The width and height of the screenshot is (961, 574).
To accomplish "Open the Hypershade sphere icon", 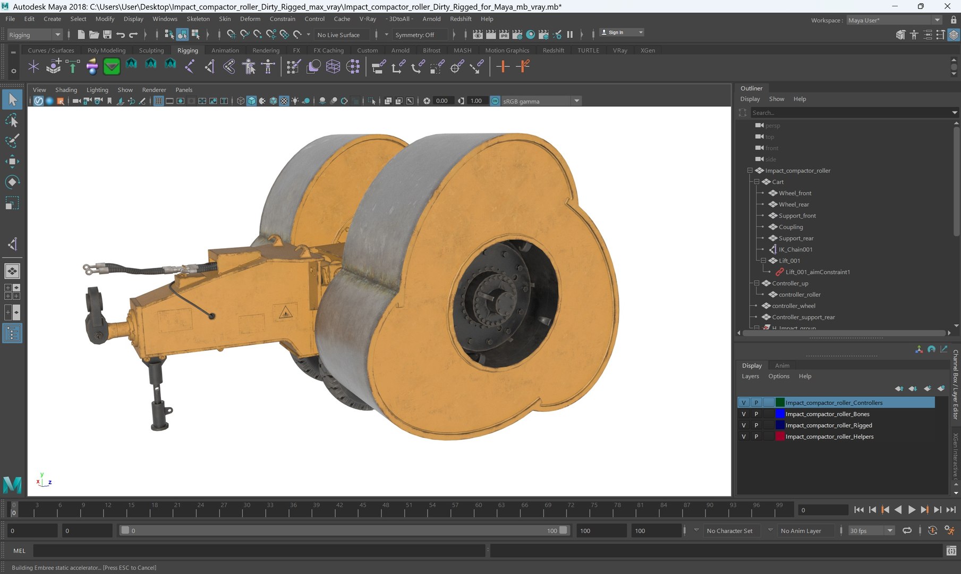I will coord(530,35).
